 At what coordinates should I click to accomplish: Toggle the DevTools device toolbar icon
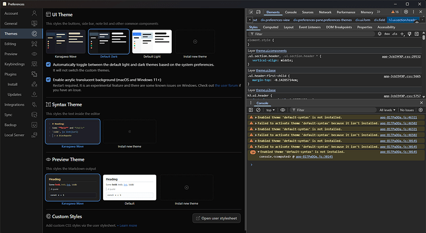pos(258,12)
